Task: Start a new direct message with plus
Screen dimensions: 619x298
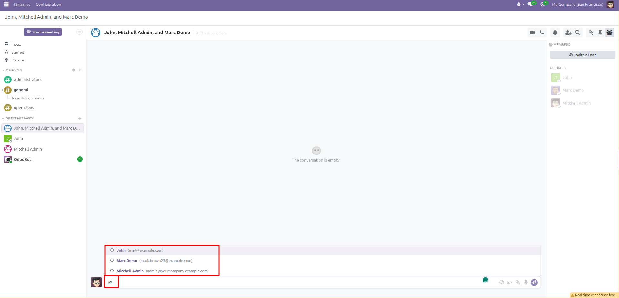Action: tap(80, 118)
